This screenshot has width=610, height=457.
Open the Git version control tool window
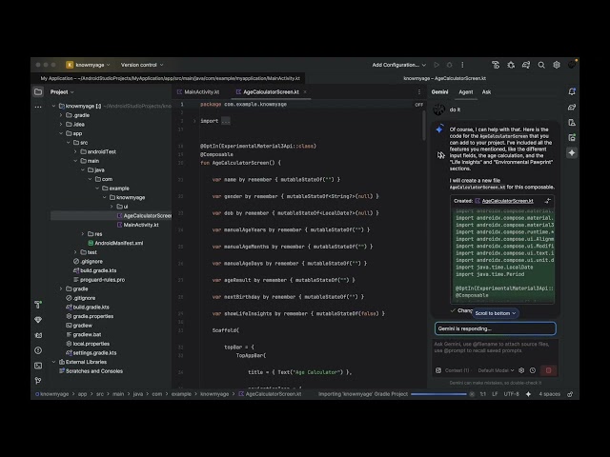point(38,381)
